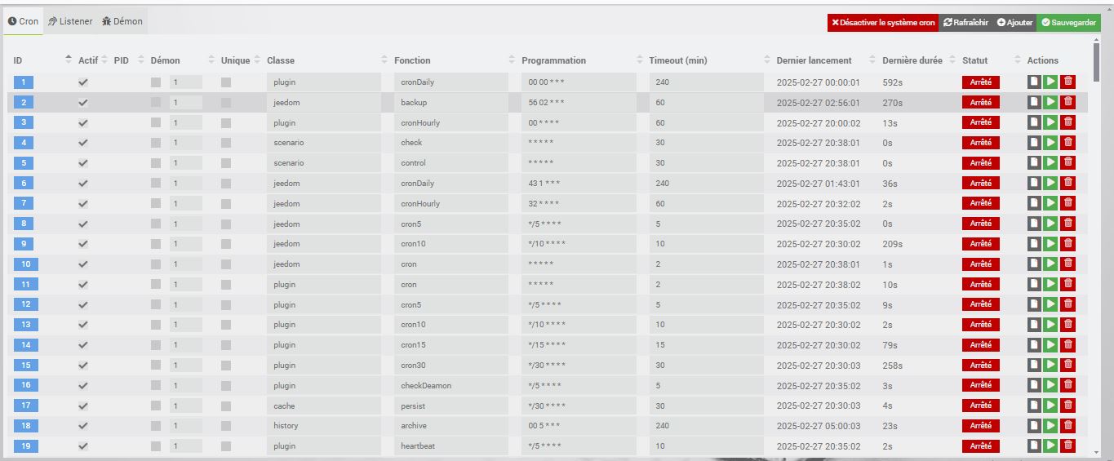Screen dimensions: 1114x461
Task: Uncheck Actif for cron ID 1
Action: (82, 82)
